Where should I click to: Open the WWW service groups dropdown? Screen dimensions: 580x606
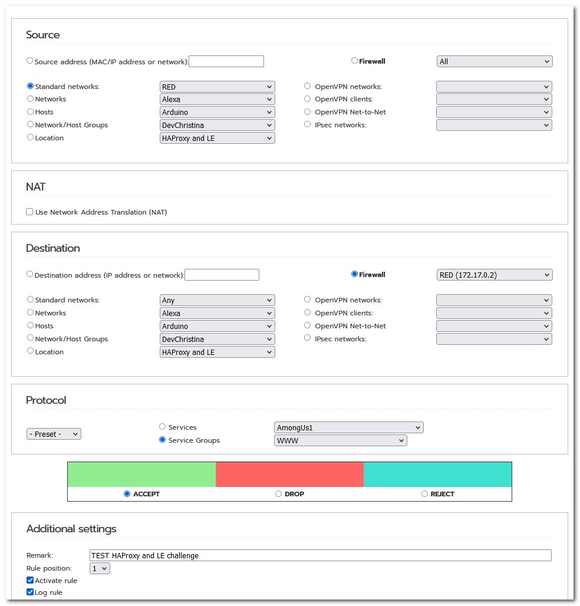click(x=341, y=440)
